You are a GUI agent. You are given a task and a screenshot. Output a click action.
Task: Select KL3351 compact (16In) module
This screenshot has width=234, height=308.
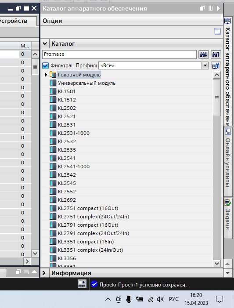tap(86, 242)
